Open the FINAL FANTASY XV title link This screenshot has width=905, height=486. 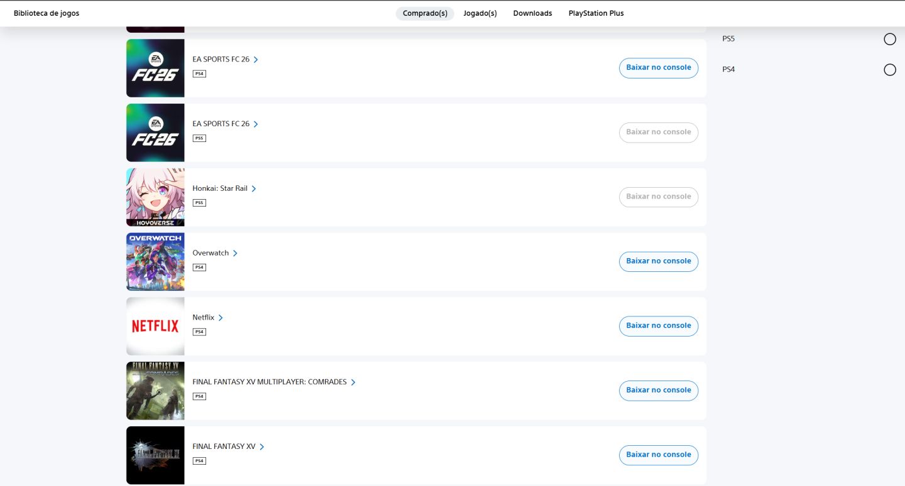click(x=224, y=447)
